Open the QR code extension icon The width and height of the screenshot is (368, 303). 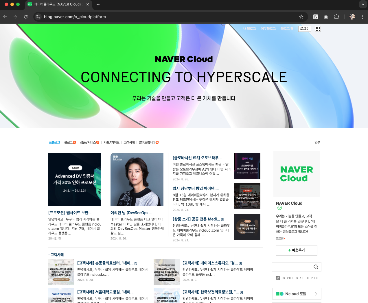point(316,17)
